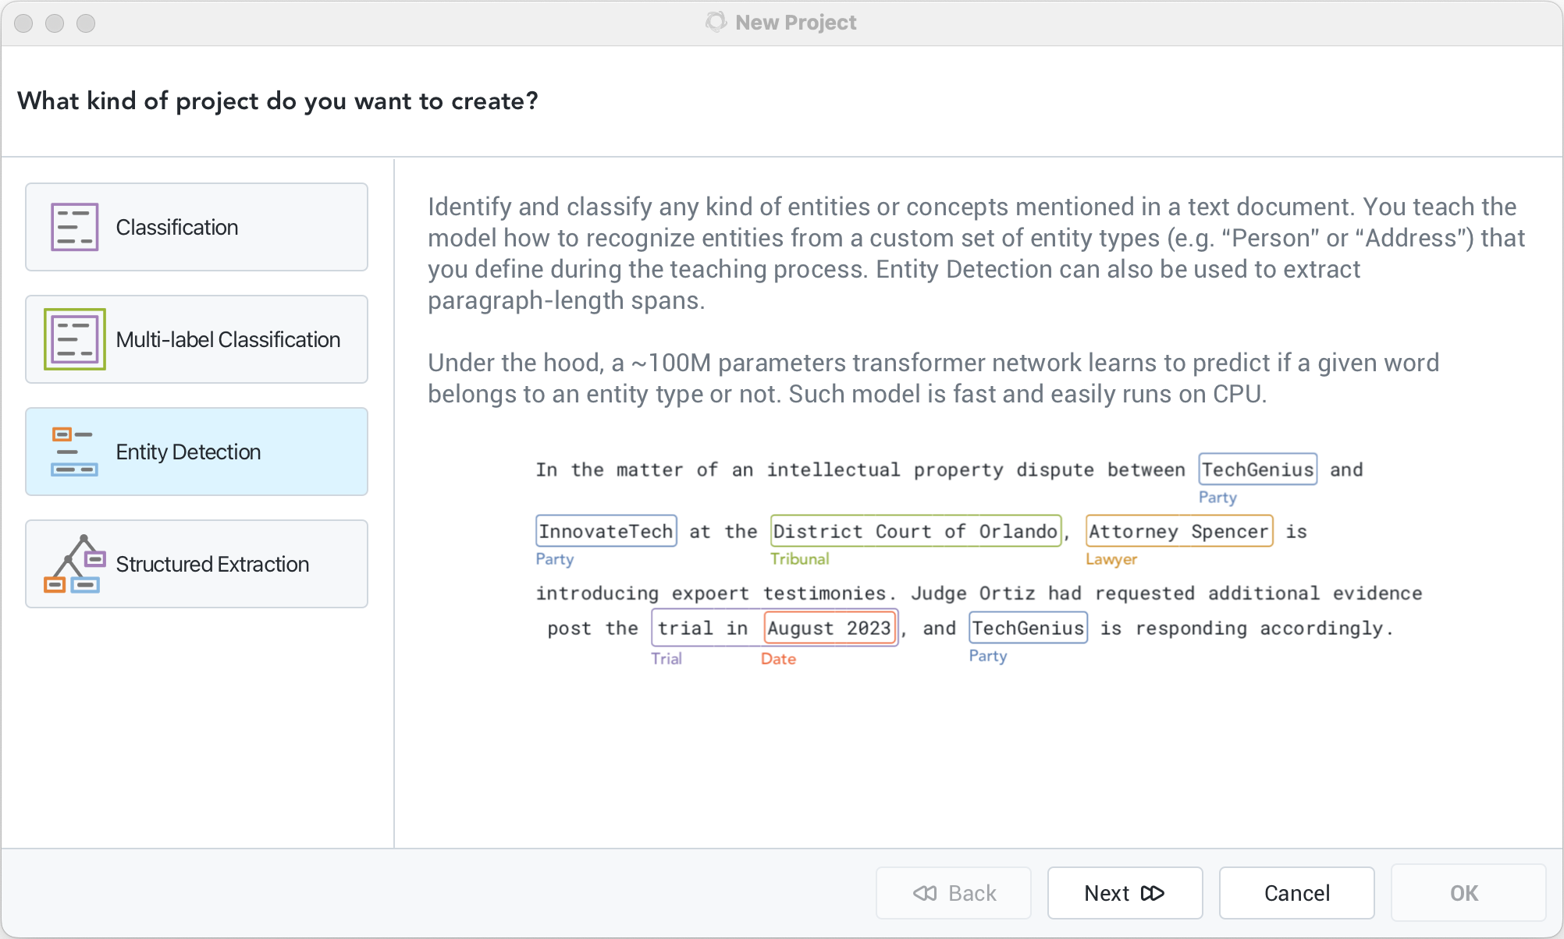This screenshot has height=939, width=1564.
Task: Select the Classification project option
Action: pyautogui.click(x=197, y=227)
